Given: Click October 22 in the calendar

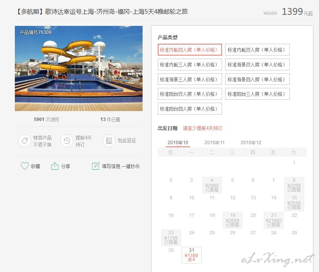Looking at the screenshot, I should click(x=294, y=215).
